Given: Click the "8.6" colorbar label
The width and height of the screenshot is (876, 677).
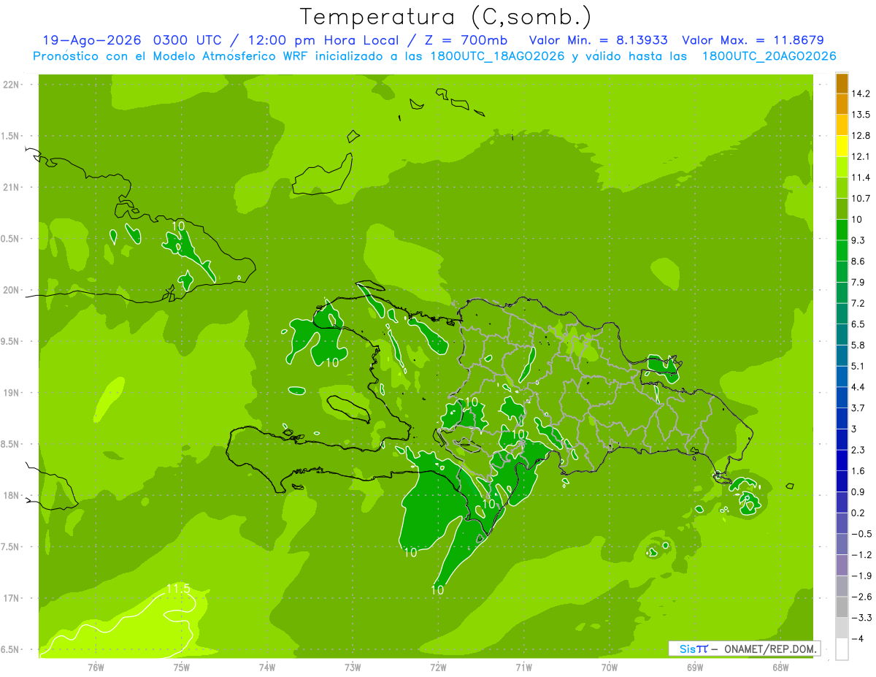Looking at the screenshot, I should coord(859,261).
